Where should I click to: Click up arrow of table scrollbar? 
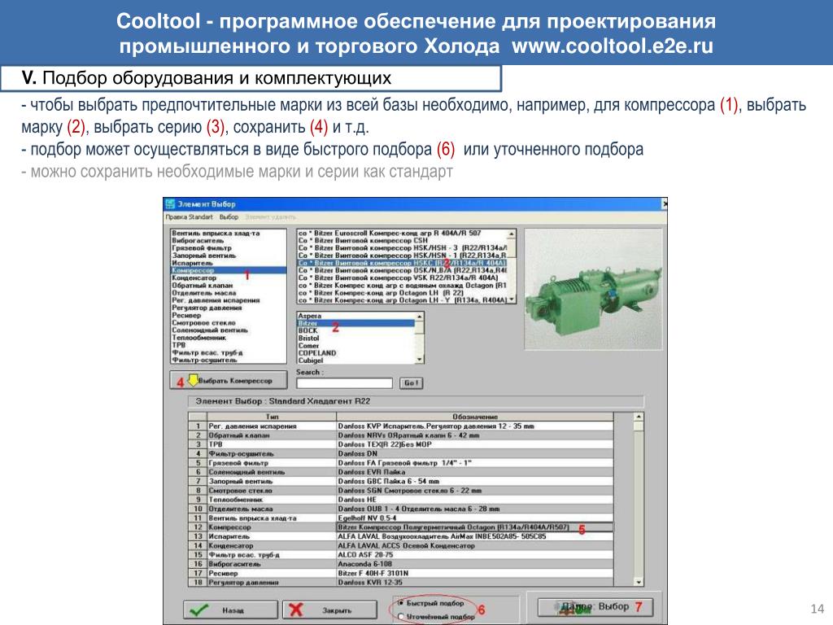[x=639, y=417]
